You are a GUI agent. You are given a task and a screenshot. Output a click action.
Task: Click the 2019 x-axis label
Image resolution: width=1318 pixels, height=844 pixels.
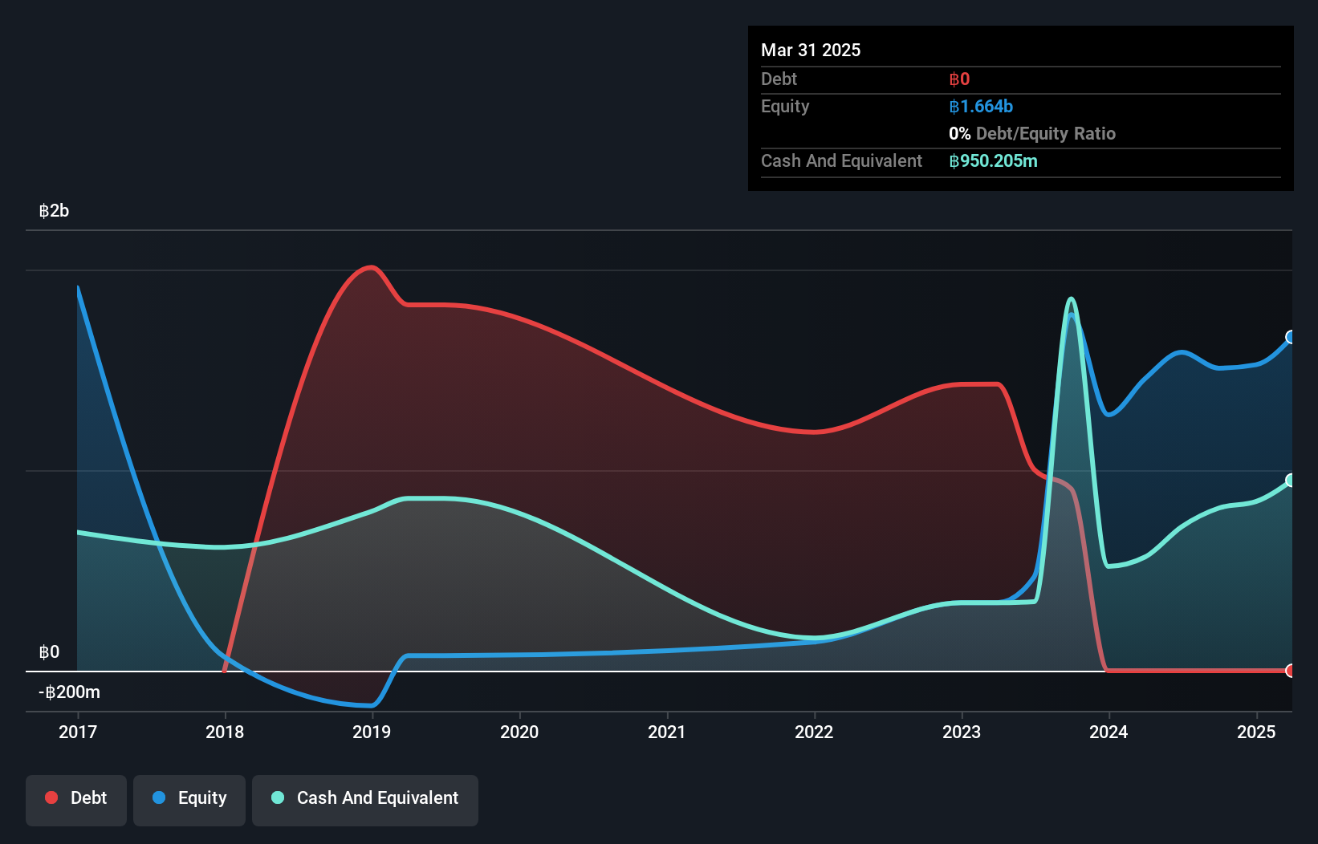(x=372, y=732)
